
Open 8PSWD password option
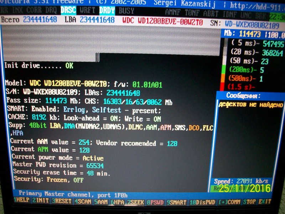(156, 202)
